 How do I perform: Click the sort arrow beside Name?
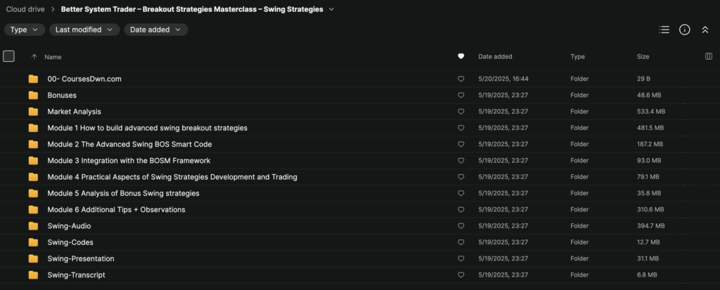pyautogui.click(x=34, y=57)
